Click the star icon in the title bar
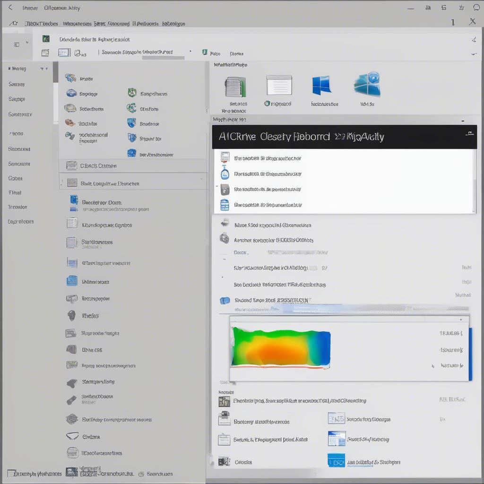The height and width of the screenshot is (484, 484). click(x=461, y=8)
